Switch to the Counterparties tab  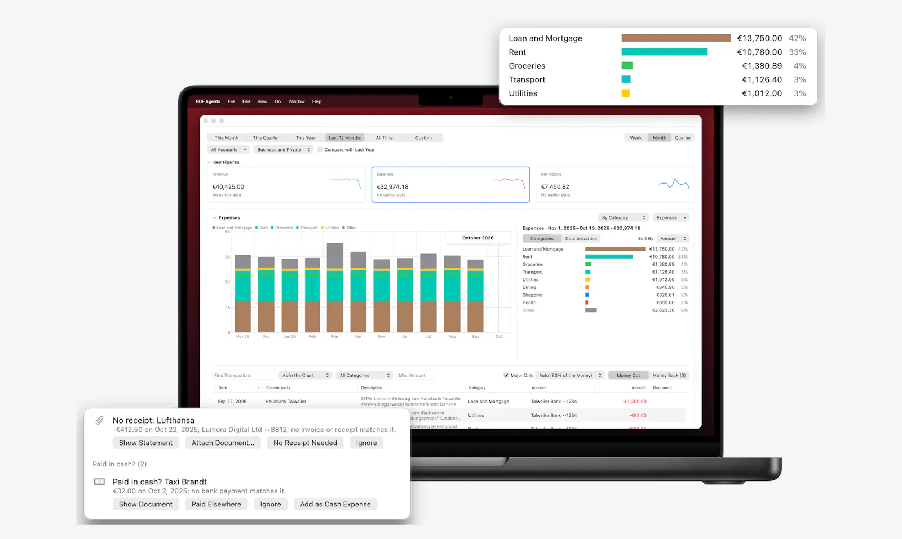click(581, 239)
